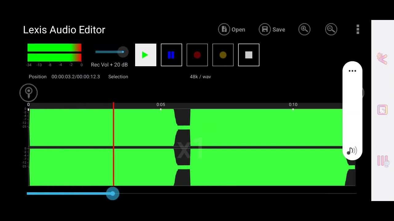This screenshot has width=394, height=221.
Task: Tap the floating panel's three dots icon
Action: tap(352, 71)
